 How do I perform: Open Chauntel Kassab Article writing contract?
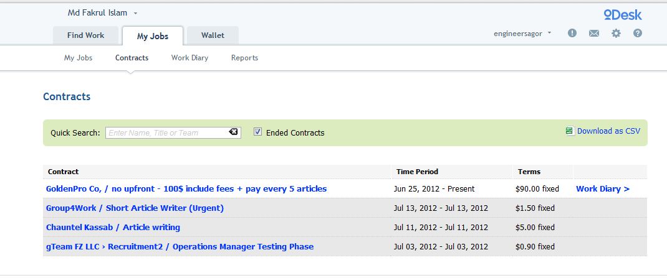[113, 227]
